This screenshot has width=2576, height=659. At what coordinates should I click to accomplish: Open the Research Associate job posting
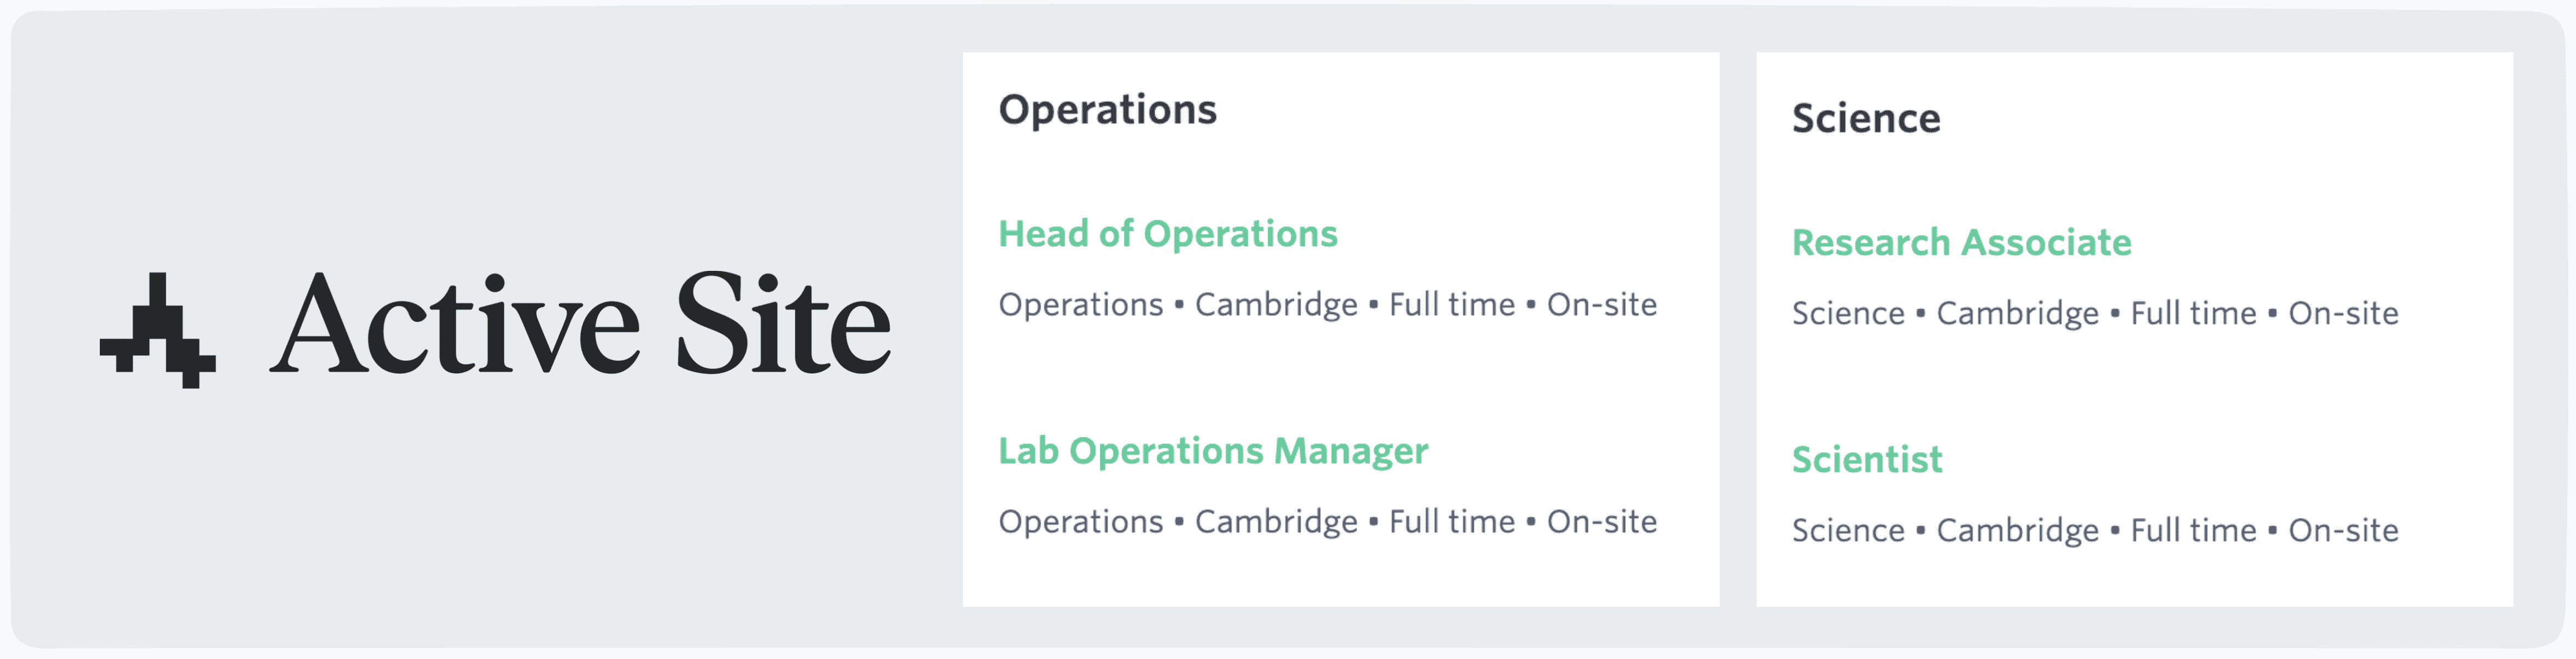[x=1962, y=241]
